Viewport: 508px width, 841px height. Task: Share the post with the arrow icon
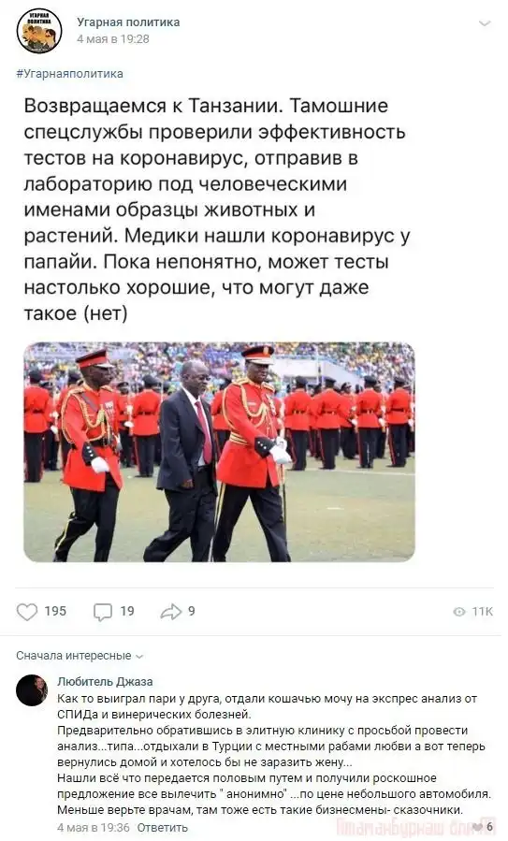click(x=170, y=612)
